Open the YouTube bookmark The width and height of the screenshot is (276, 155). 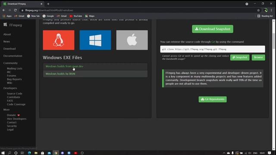[76, 16]
